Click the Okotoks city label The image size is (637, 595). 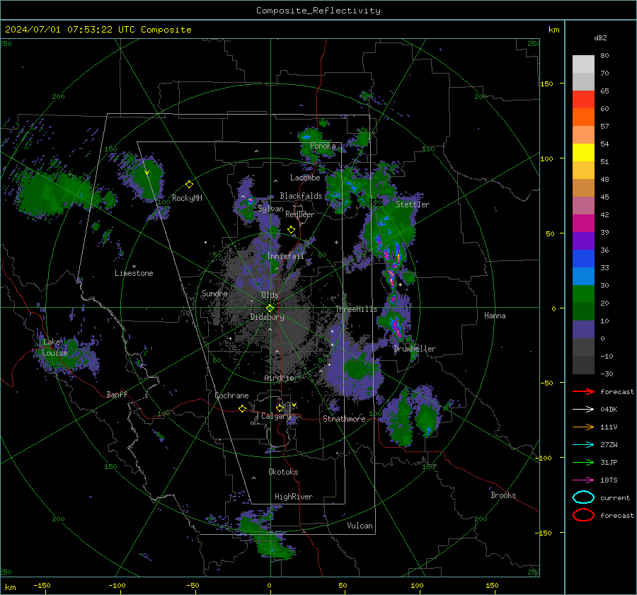point(283,472)
